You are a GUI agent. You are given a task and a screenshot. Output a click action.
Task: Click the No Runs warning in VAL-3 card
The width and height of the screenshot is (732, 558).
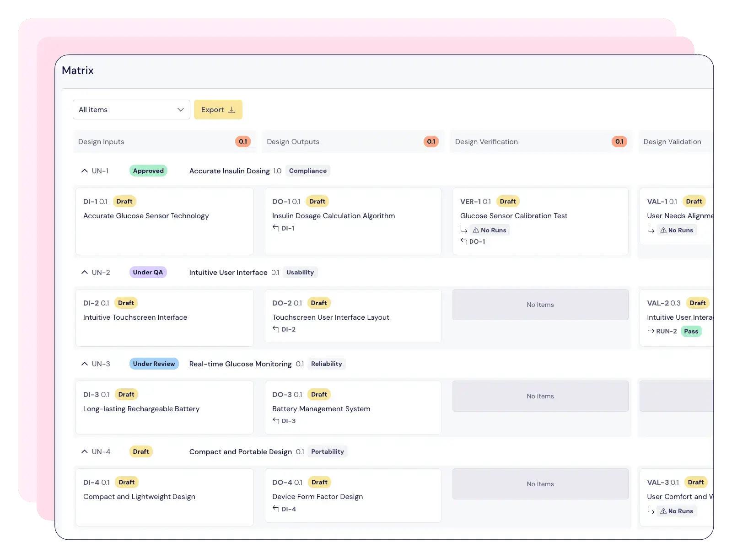(x=677, y=511)
